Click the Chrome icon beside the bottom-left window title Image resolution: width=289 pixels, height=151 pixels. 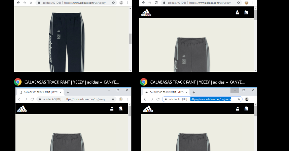click(x=18, y=82)
